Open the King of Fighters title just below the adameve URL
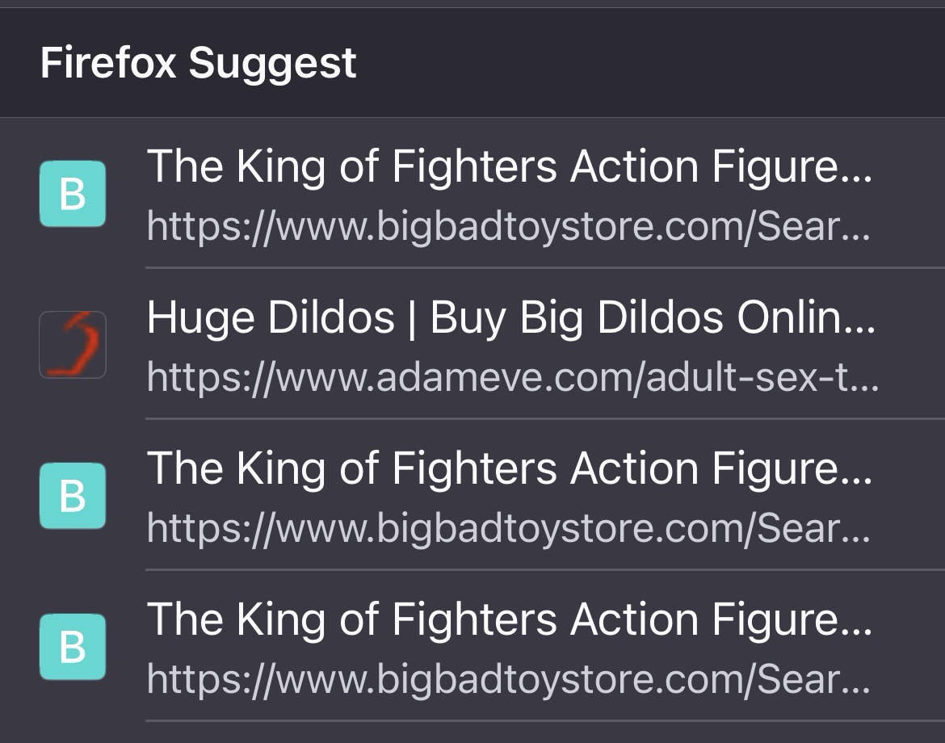The height and width of the screenshot is (743, 945). [509, 469]
